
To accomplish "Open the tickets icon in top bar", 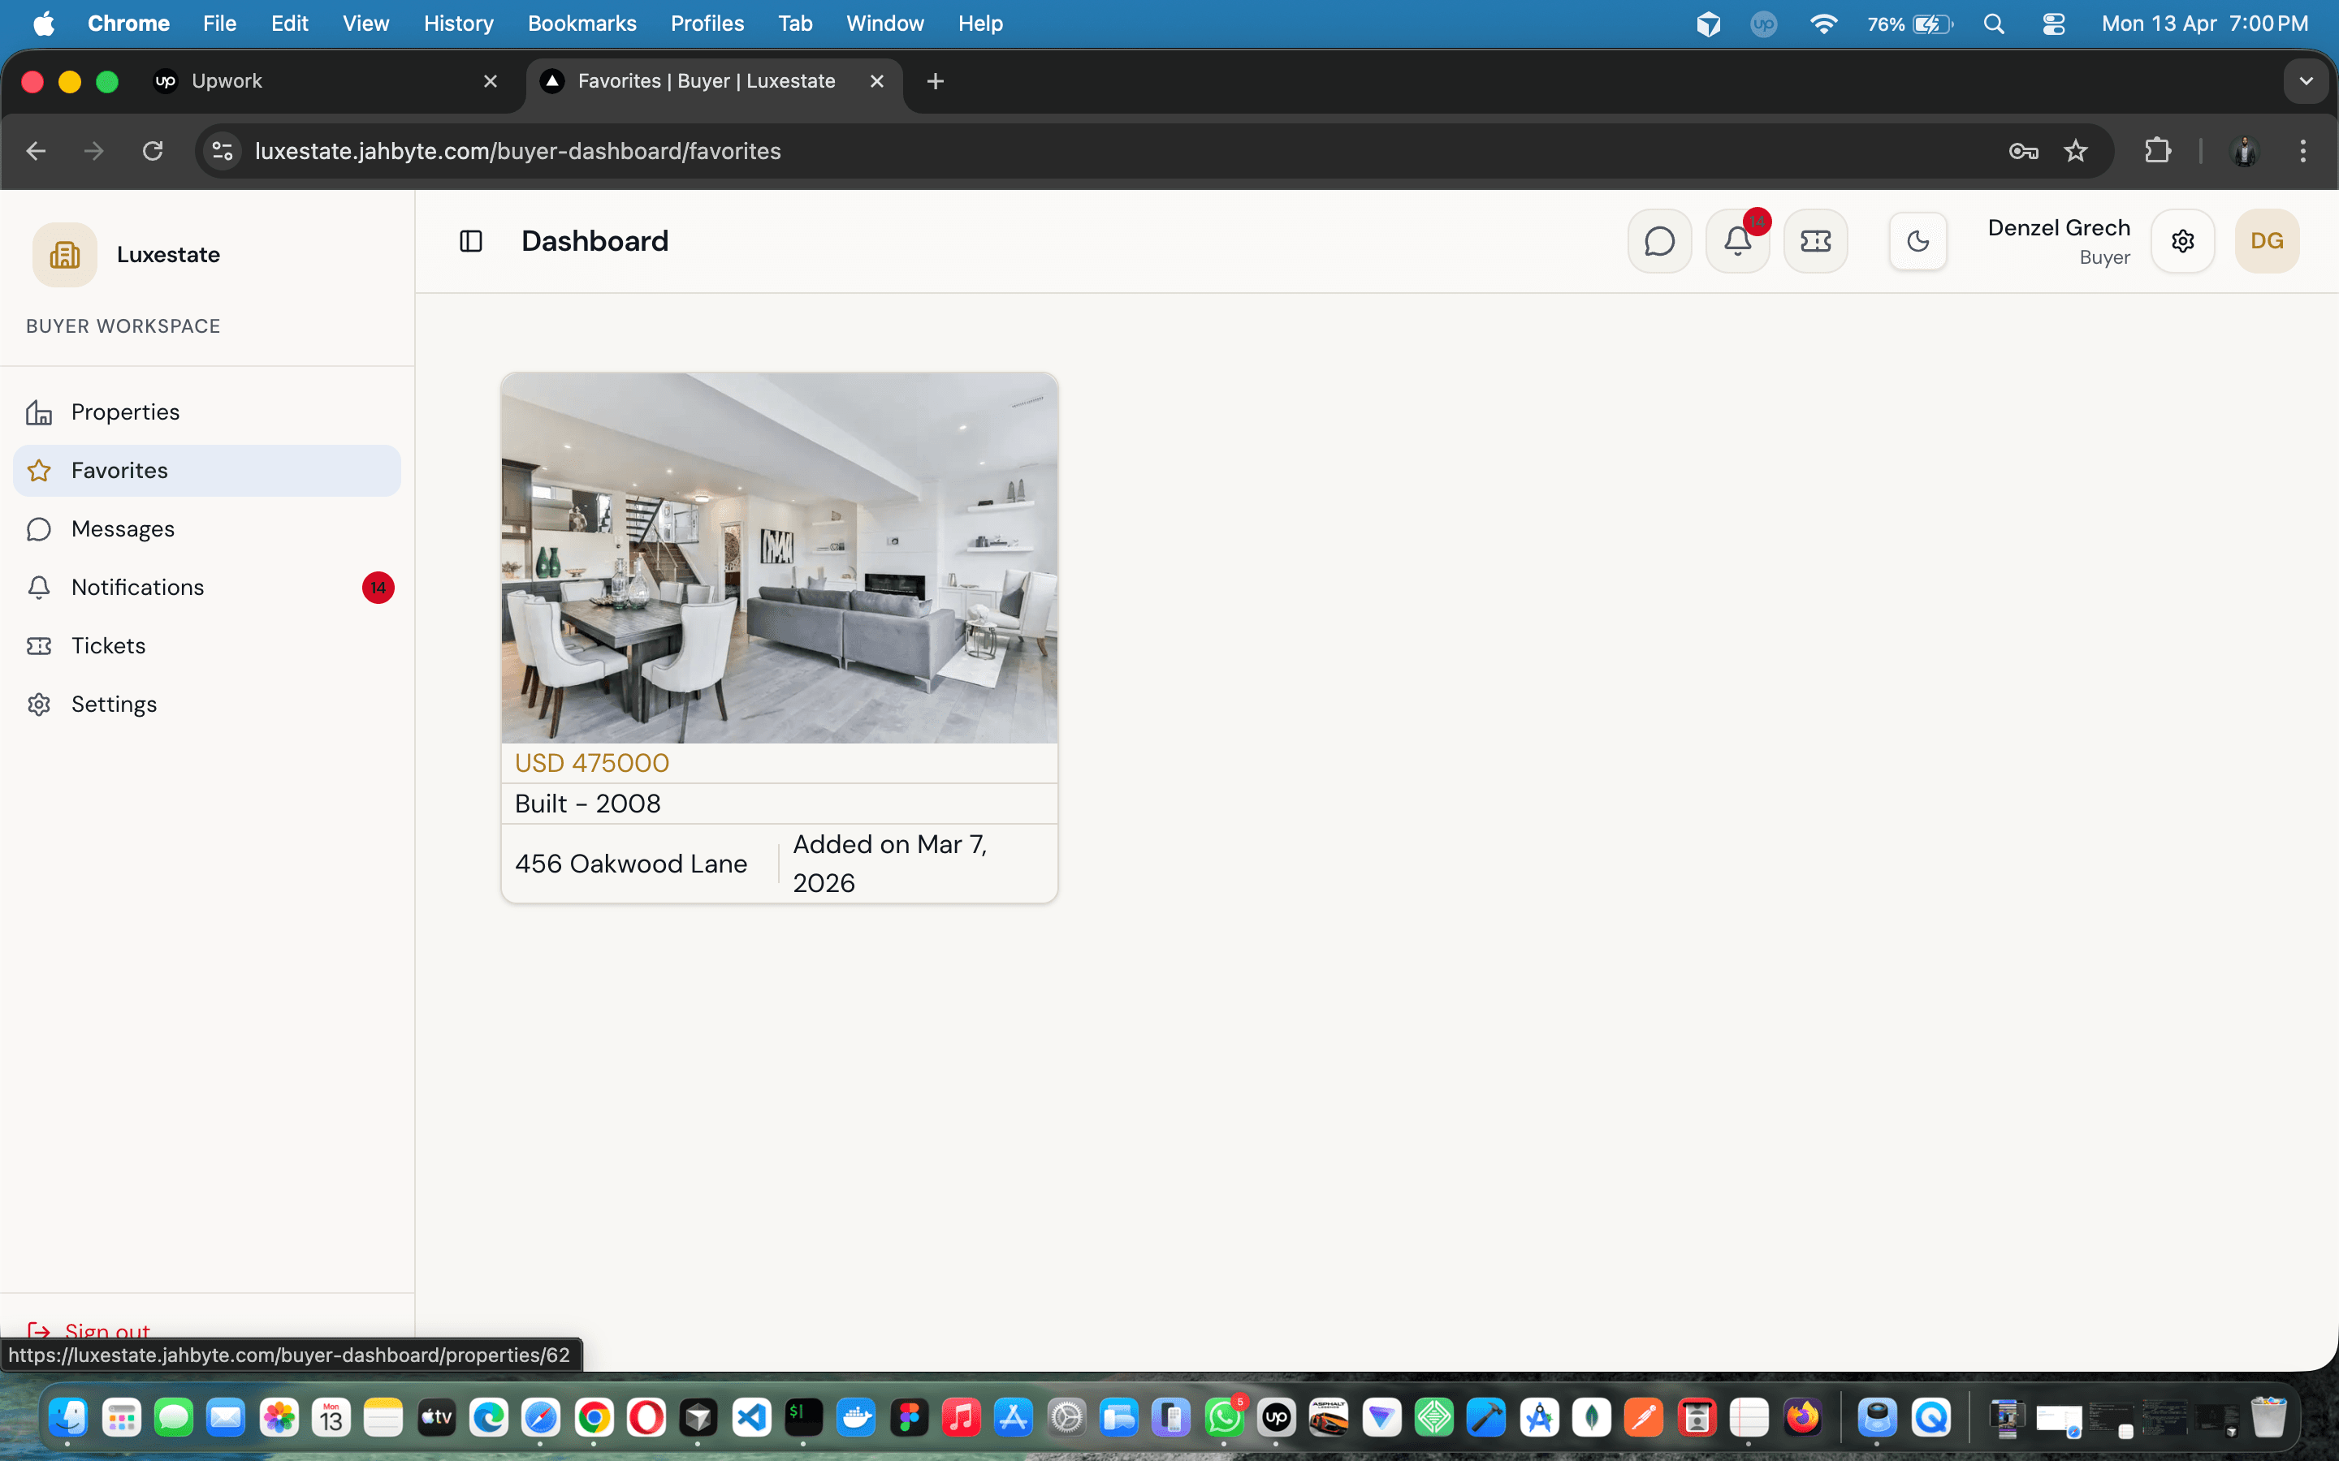I will point(1815,240).
